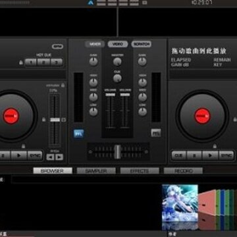Viewport: 237px width, 237px height.
Task: Click the ELAPSED label on right deck
Action: [x=181, y=60]
